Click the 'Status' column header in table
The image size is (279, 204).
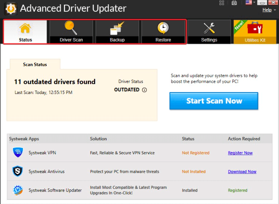pos(188,139)
